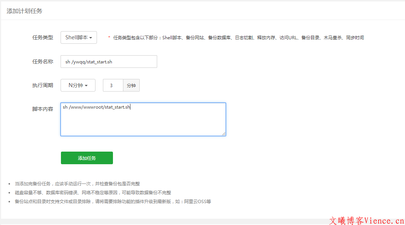Open the Shell脚本 task type dropdown
The image size is (405, 225).
pyautogui.click(x=78, y=37)
